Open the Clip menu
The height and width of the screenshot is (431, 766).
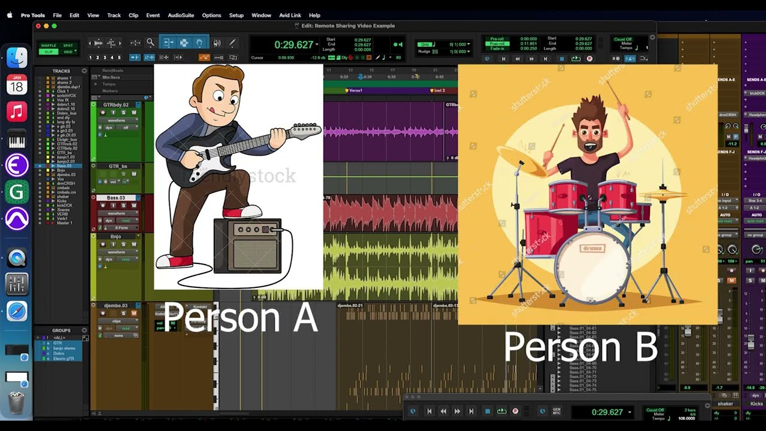pyautogui.click(x=133, y=15)
